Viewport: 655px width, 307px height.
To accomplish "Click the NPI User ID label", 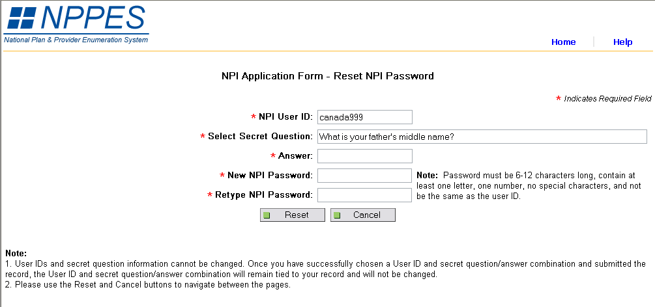I will click(x=285, y=117).
